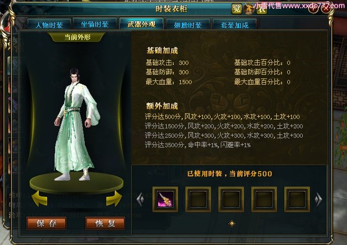Rotate character right with yellow arrow
Viewport: 347px width, 245px height.
tap(114, 198)
